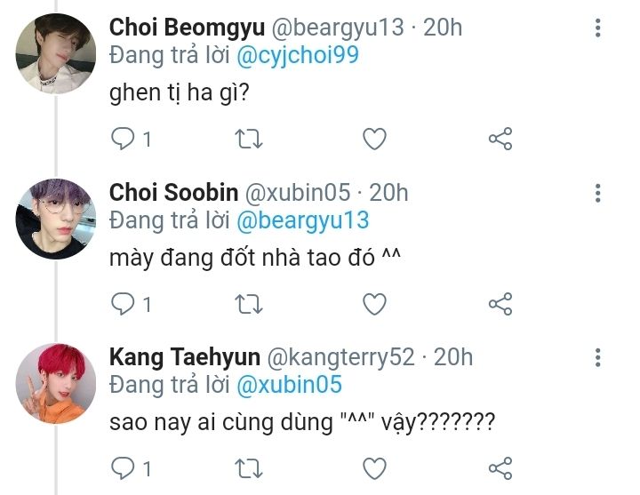Share Choi Soobin's tweet
The width and height of the screenshot is (640, 495).
click(x=500, y=304)
